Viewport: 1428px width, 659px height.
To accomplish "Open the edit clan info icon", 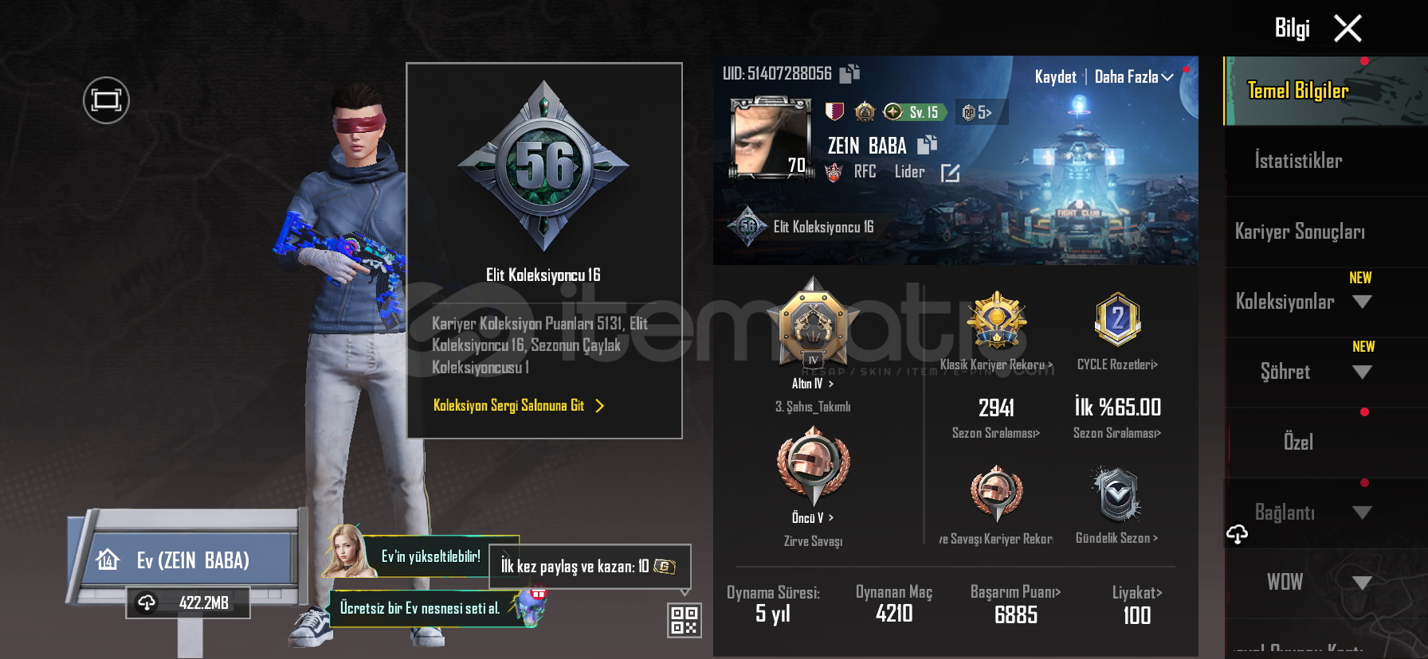I will [x=950, y=173].
